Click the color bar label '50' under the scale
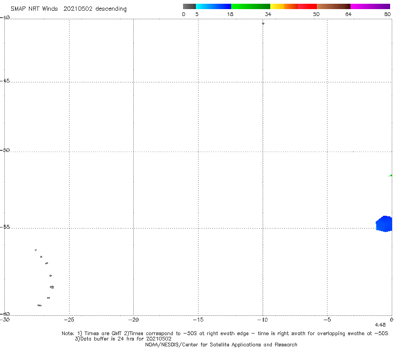This screenshot has width=396, height=348. (316, 14)
